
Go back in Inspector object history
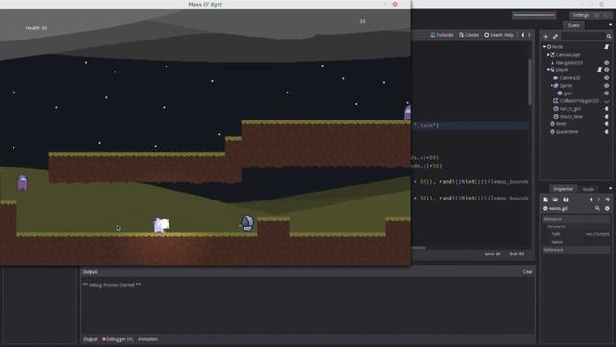point(591,200)
